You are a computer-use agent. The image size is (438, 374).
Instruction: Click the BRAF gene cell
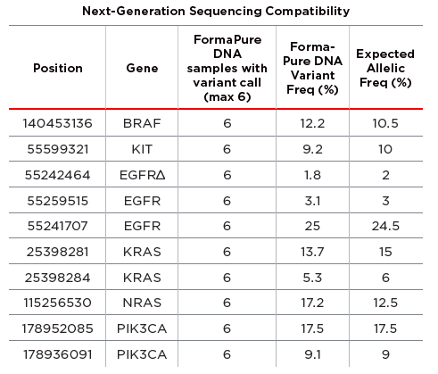[x=142, y=123]
